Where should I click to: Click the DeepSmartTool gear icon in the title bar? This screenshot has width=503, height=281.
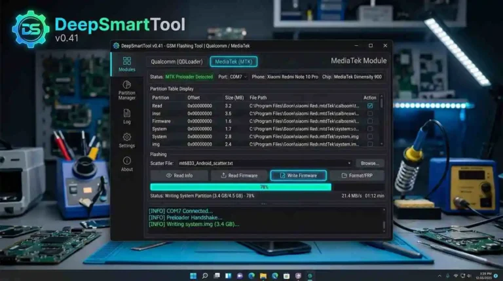pyautogui.click(x=116, y=46)
